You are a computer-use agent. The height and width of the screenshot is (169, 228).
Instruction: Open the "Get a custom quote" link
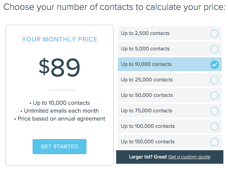point(189,157)
